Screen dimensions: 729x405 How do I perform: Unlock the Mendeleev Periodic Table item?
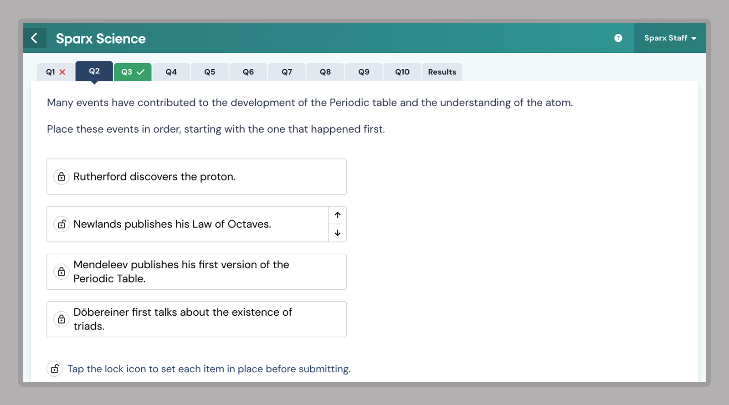click(x=62, y=272)
